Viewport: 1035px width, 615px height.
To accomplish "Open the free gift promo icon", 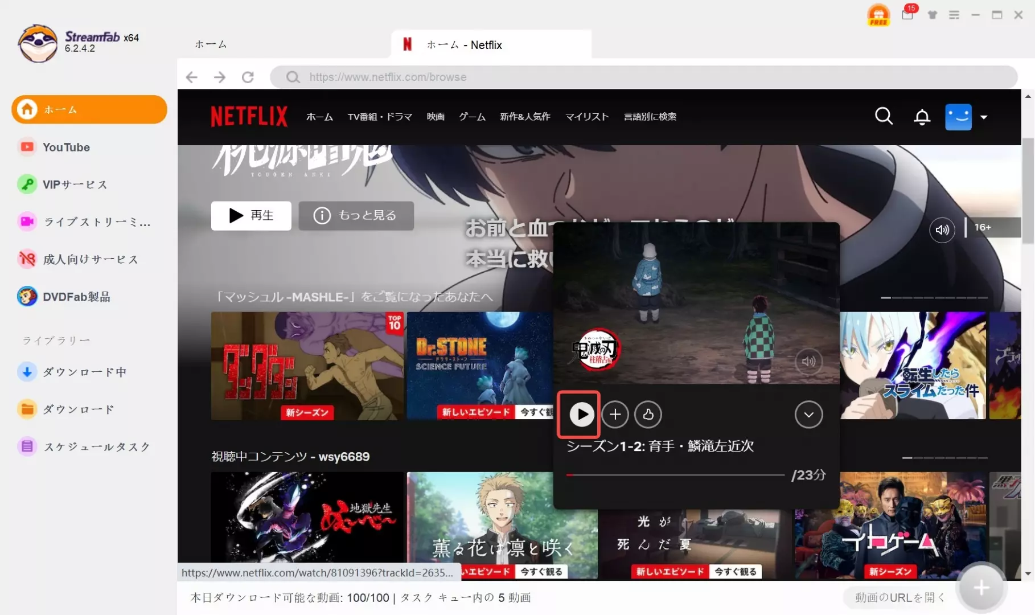I will click(x=878, y=15).
